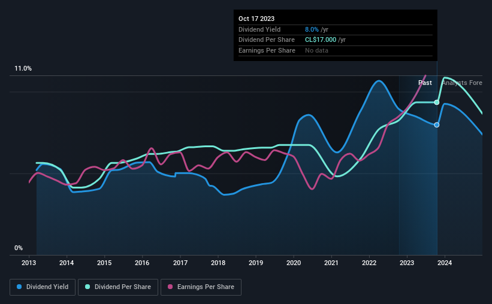The width and height of the screenshot is (492, 304).
Task: Click the 2015 x-axis label
Action: [104, 263]
